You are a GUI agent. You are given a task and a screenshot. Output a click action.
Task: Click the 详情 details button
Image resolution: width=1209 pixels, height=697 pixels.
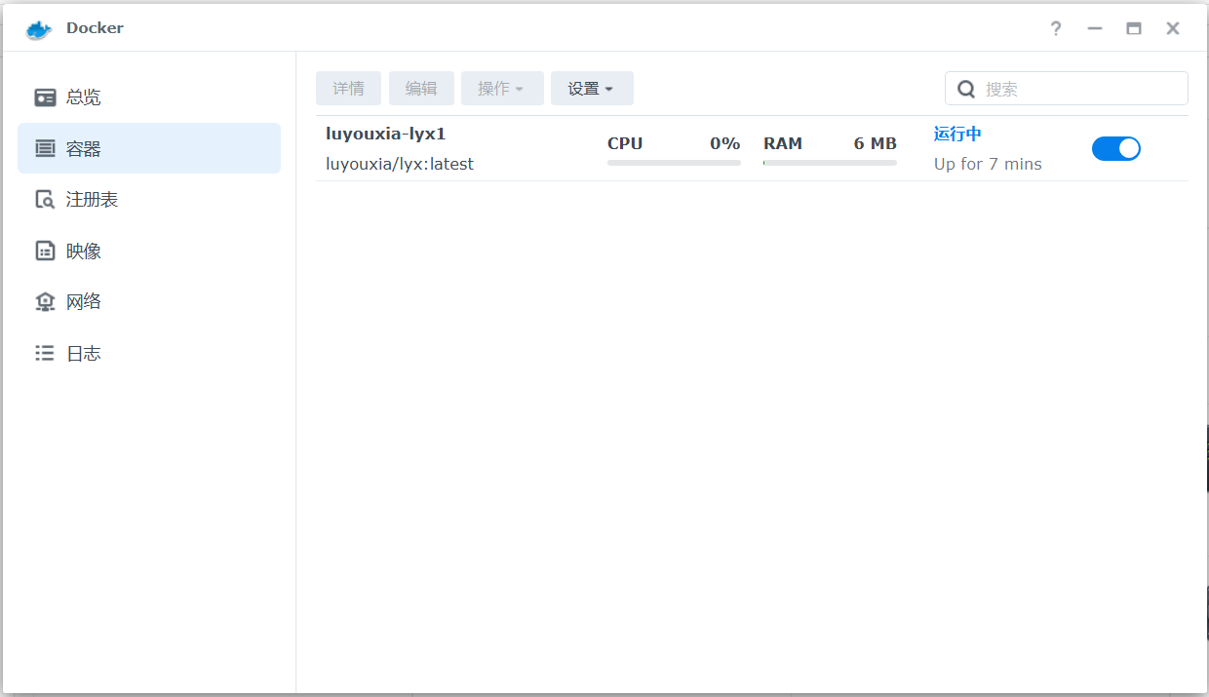coord(348,88)
